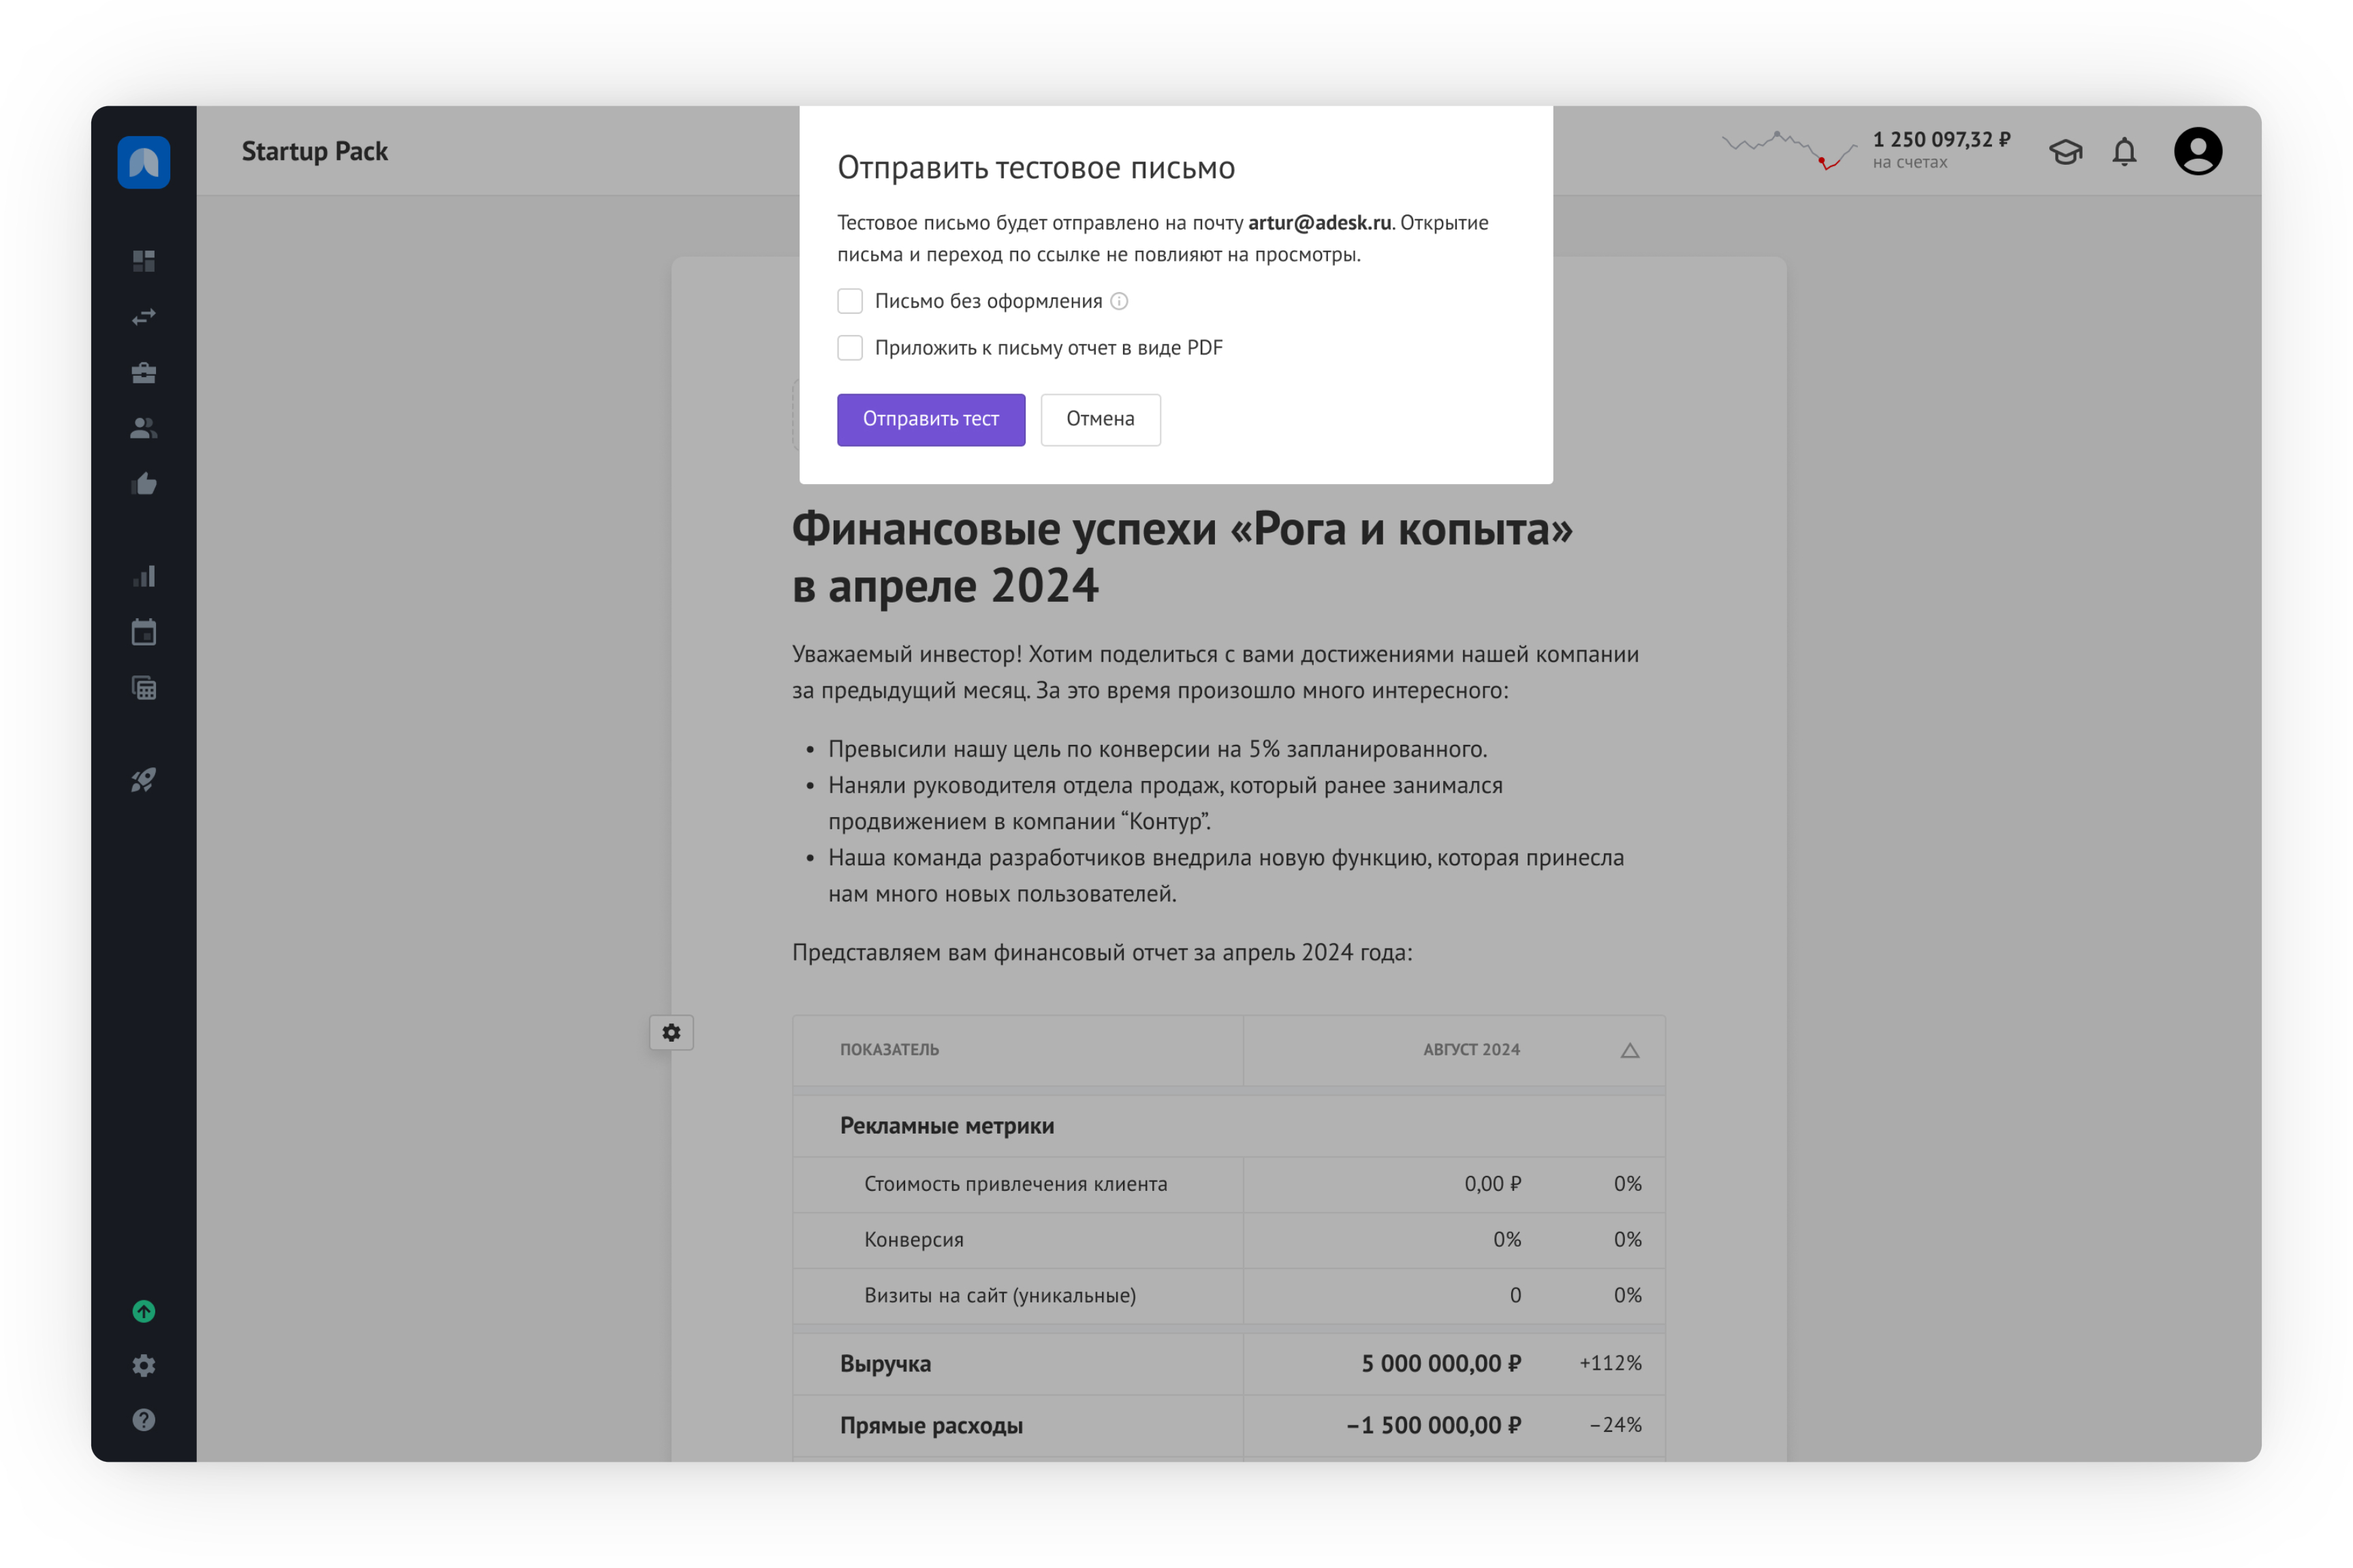Image resolution: width=2353 pixels, height=1568 pixels.
Task: Click the Отправить тест button
Action: point(931,419)
